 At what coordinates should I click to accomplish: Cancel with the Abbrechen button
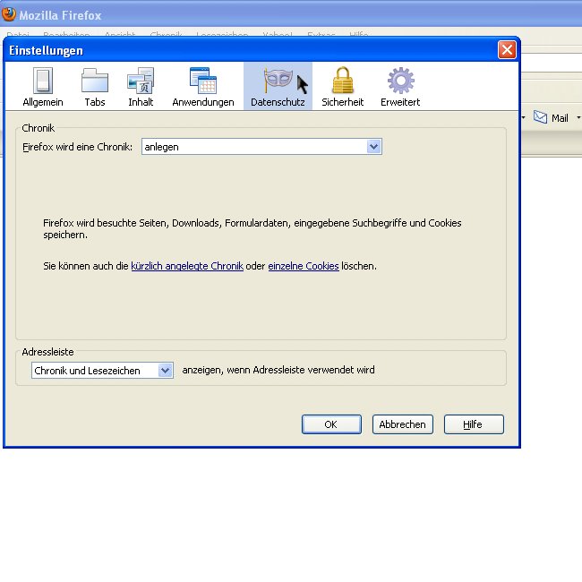(x=403, y=424)
